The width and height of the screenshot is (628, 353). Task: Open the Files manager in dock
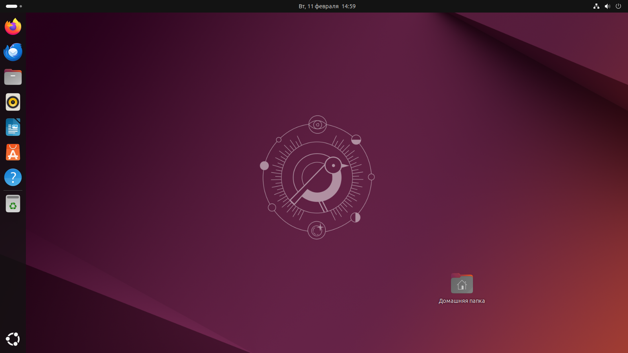(13, 77)
